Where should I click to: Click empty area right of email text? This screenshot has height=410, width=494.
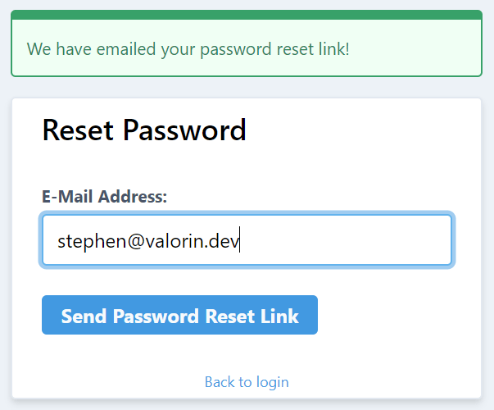[x=345, y=240]
